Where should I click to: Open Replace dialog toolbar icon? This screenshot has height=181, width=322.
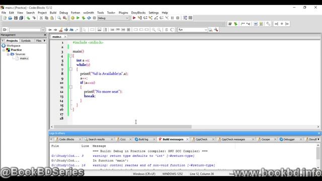coord(65,18)
